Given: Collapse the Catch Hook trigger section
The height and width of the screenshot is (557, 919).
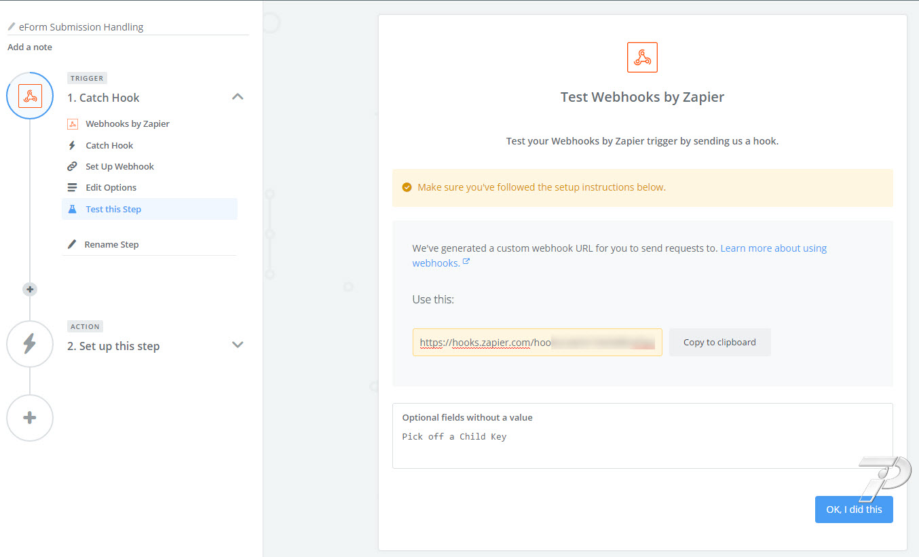Looking at the screenshot, I should (238, 96).
